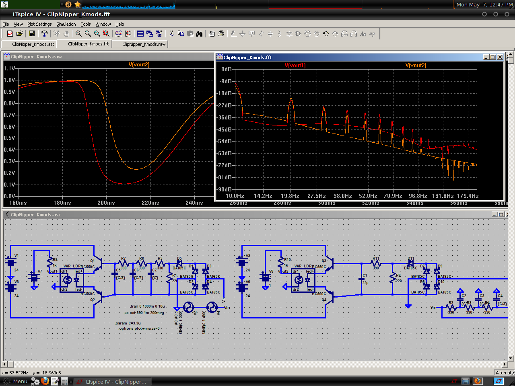
Task: Select the Component gate tool
Action: click(298, 34)
